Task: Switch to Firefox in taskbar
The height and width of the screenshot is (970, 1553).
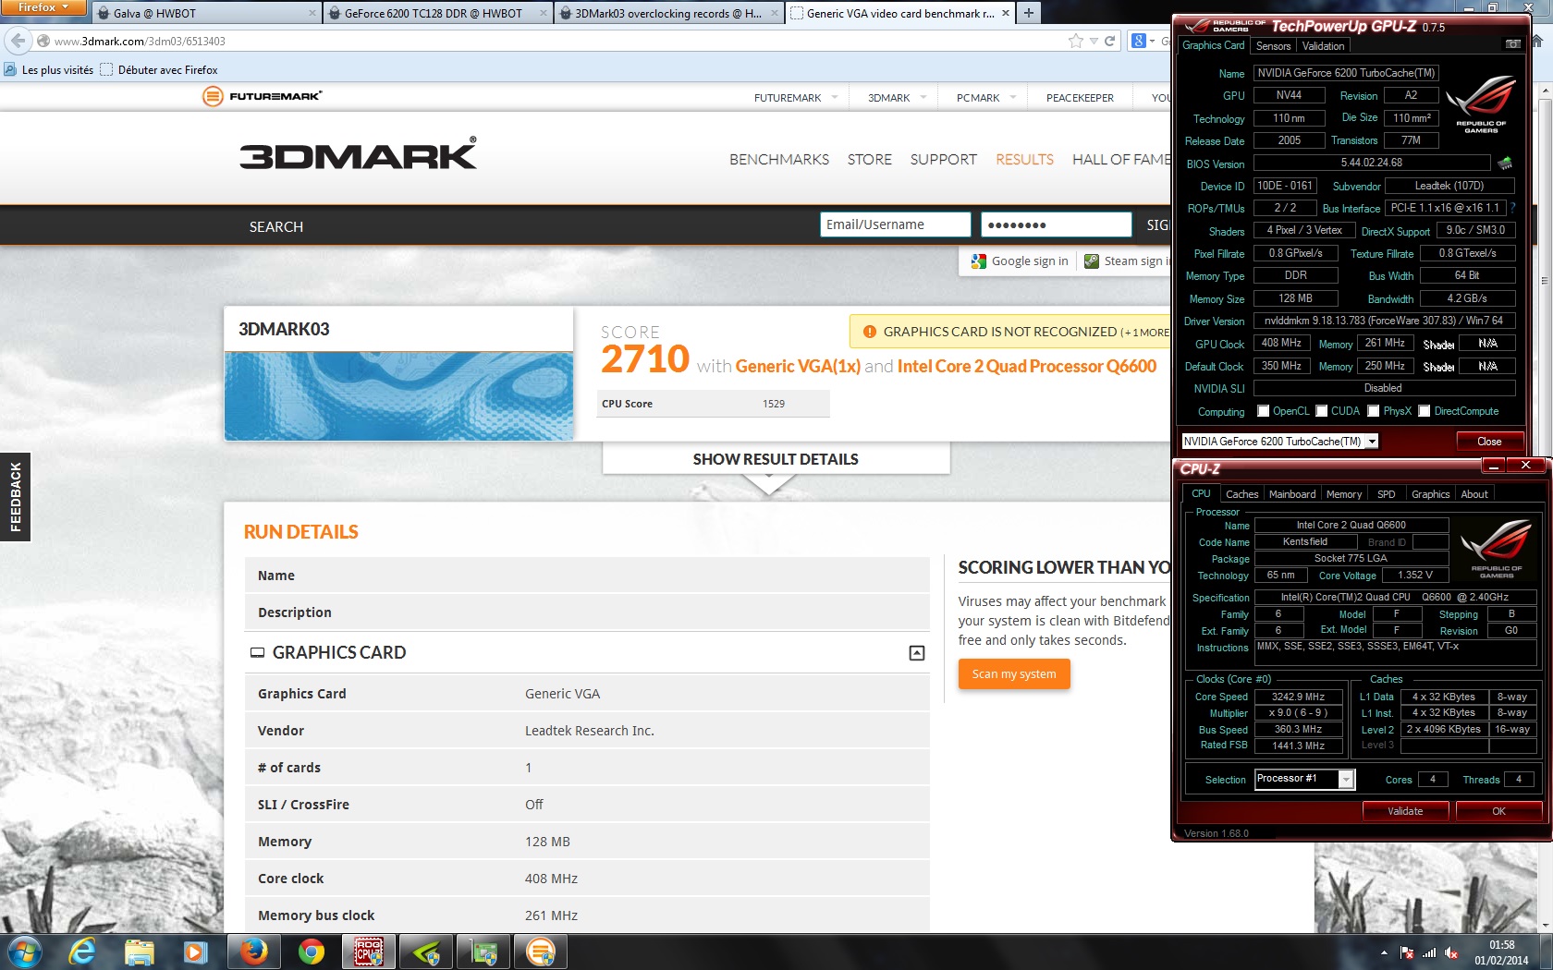Action: pyautogui.click(x=254, y=952)
